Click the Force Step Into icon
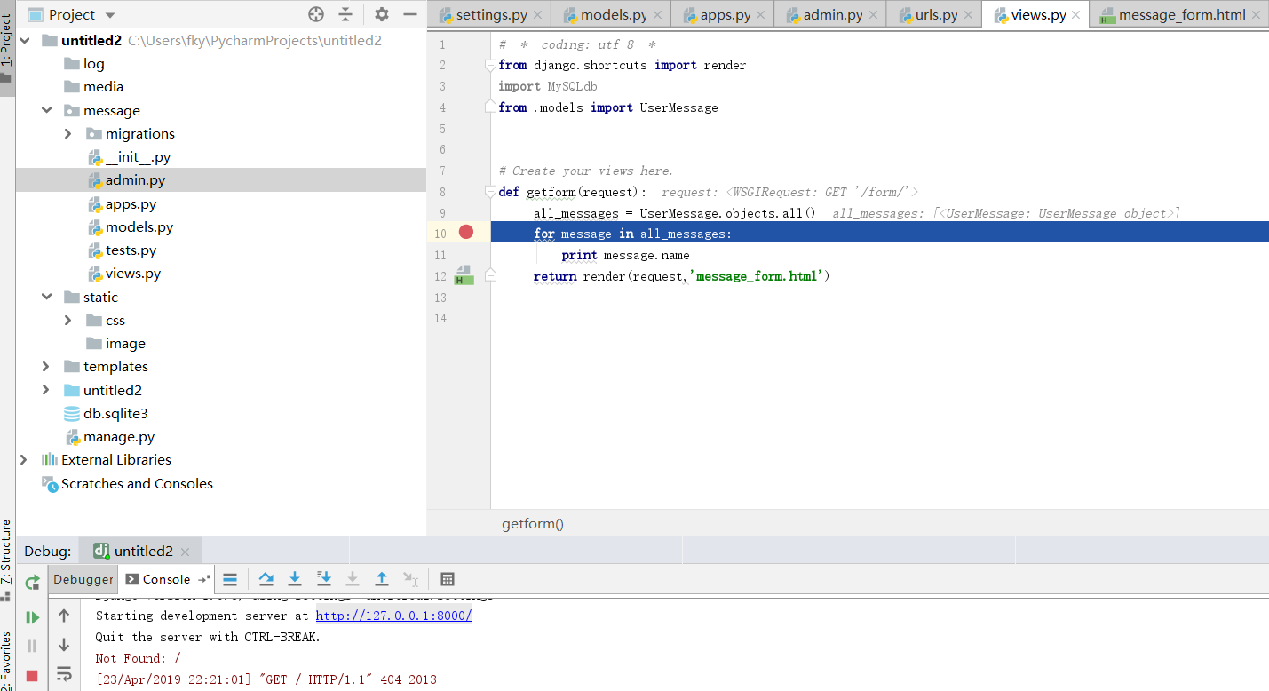1269x691 pixels. (353, 579)
